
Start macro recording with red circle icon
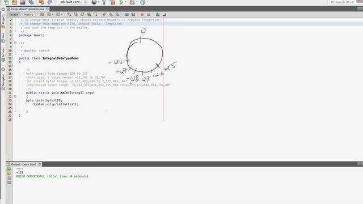[x=142, y=15]
